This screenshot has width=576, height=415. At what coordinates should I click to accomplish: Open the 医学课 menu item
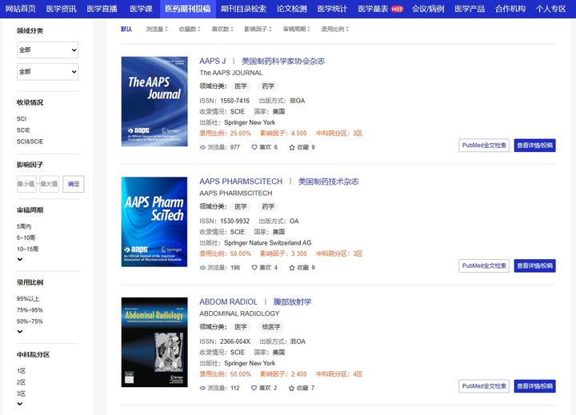click(141, 9)
